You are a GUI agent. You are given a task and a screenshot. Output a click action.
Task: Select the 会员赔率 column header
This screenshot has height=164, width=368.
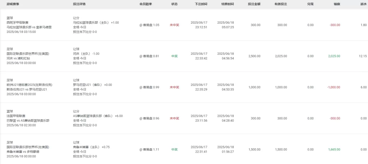146,4
